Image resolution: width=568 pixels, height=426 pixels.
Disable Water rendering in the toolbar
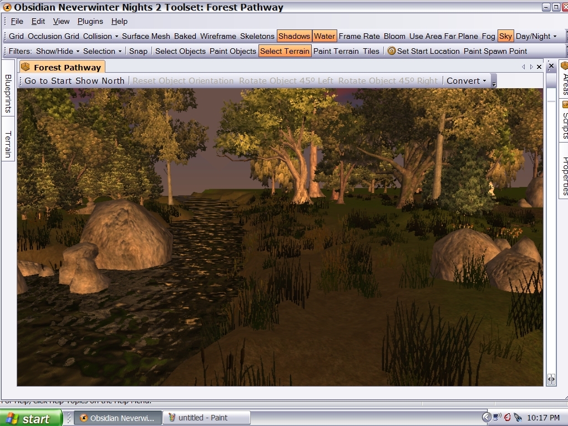point(324,36)
